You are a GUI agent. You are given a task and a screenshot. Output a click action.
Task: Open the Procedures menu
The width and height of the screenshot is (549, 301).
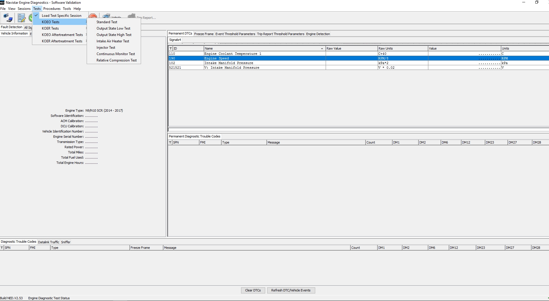tap(52, 8)
